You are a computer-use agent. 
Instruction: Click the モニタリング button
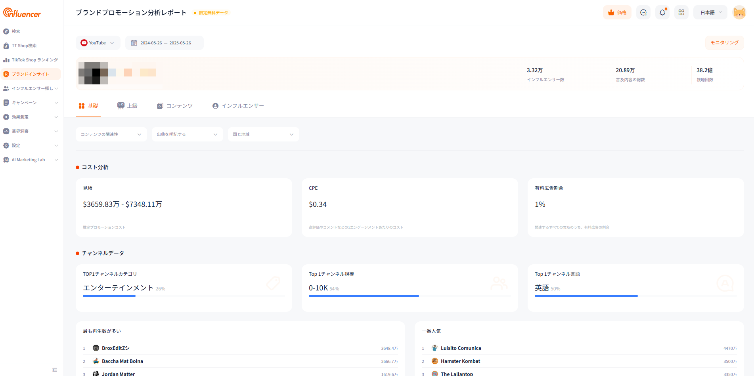[724, 43]
